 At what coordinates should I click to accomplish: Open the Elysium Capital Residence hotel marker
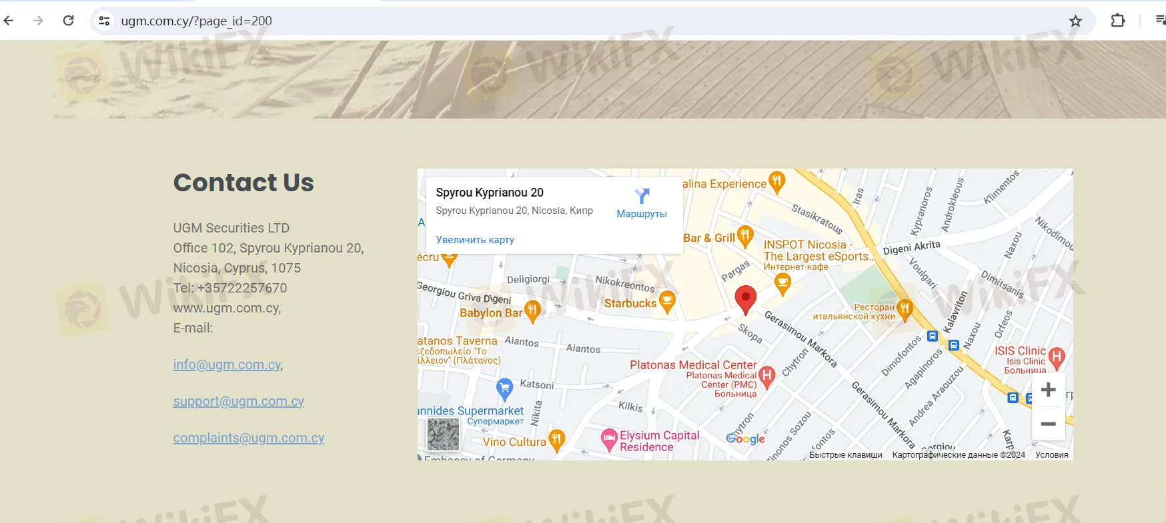pos(608,439)
